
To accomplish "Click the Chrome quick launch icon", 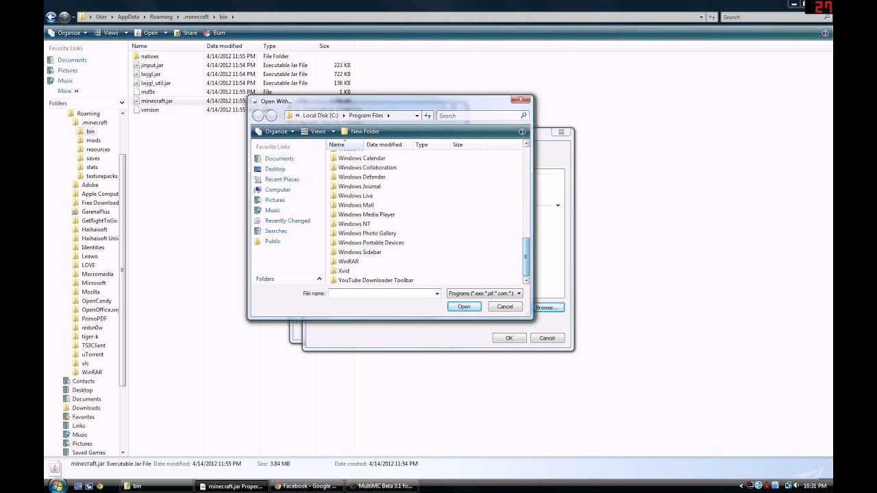I will pos(100,486).
